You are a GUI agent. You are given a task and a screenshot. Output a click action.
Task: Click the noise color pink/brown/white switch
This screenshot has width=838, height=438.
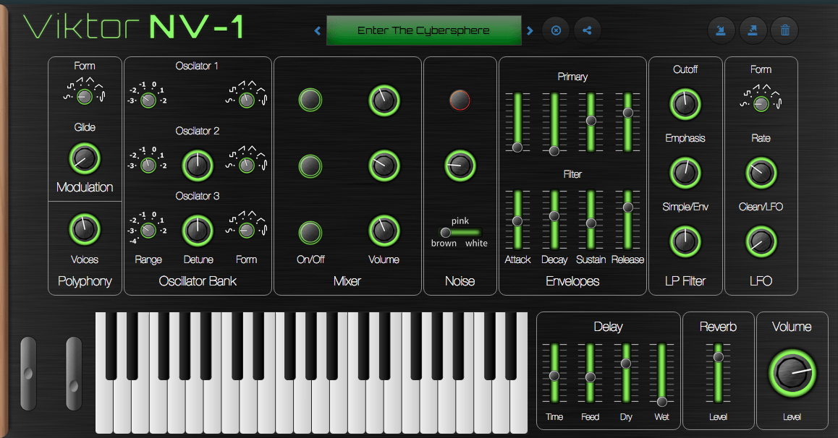pyautogui.click(x=460, y=232)
